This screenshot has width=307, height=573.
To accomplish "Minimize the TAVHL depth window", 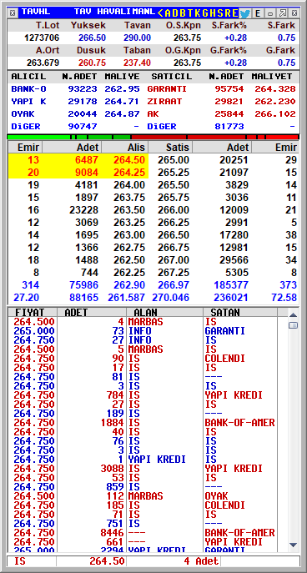I will click(x=270, y=13).
